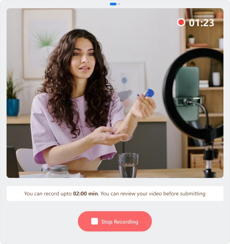Switch to the second gray page dot
The width and height of the screenshot is (230, 244).
[119, 4]
